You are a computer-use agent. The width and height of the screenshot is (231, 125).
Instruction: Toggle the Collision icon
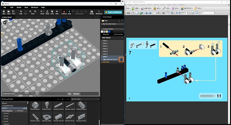pos(64,12)
